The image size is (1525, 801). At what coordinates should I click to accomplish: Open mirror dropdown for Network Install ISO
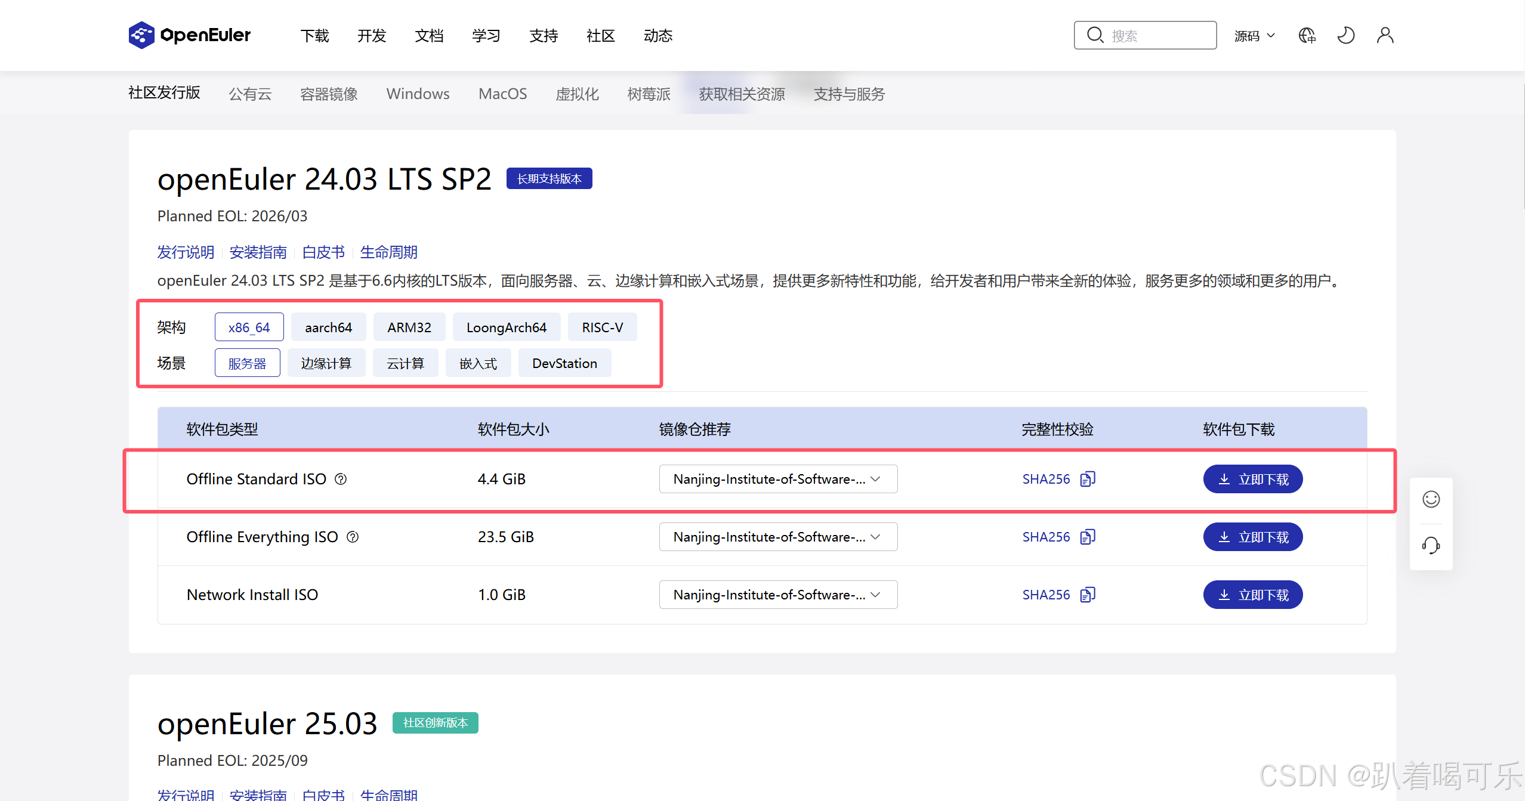(777, 595)
